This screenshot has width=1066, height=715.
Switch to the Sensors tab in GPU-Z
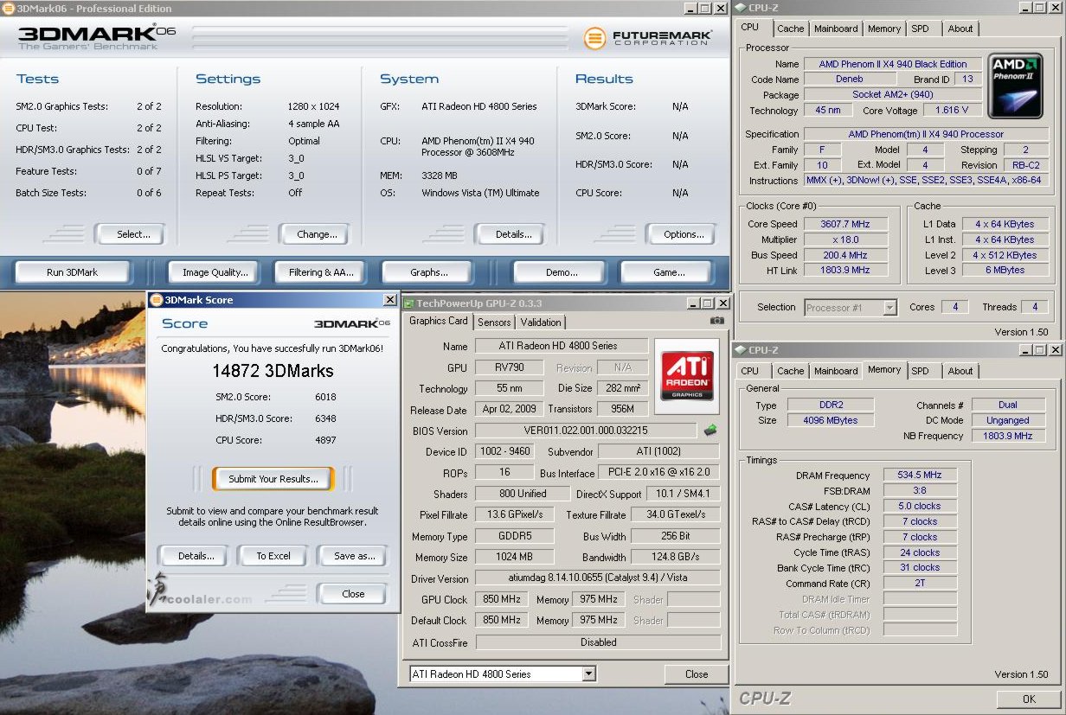[x=494, y=322]
